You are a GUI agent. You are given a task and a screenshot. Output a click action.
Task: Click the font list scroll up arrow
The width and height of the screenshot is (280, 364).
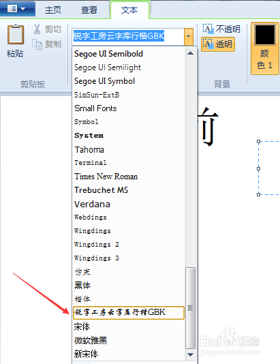click(191, 53)
